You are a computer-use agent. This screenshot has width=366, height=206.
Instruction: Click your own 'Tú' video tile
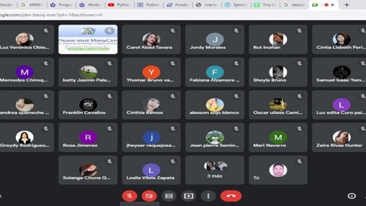[278, 170]
